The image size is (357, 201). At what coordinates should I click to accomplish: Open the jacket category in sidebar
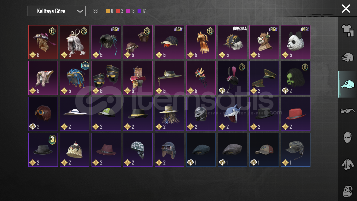coord(347,164)
